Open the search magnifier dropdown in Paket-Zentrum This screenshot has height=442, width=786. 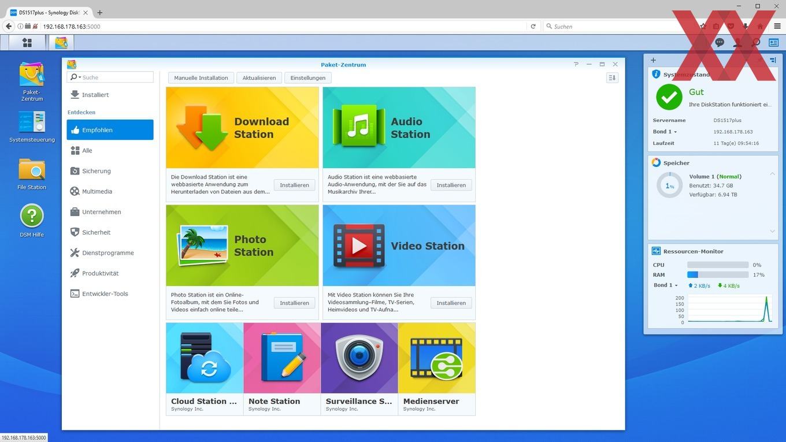pyautogui.click(x=75, y=77)
